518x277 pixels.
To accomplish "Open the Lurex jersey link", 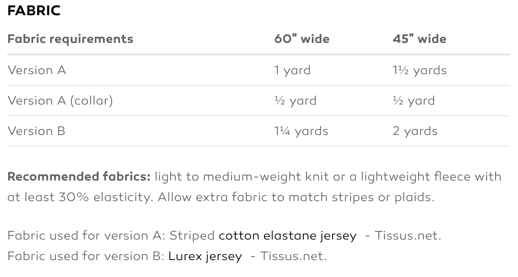I will click(205, 256).
